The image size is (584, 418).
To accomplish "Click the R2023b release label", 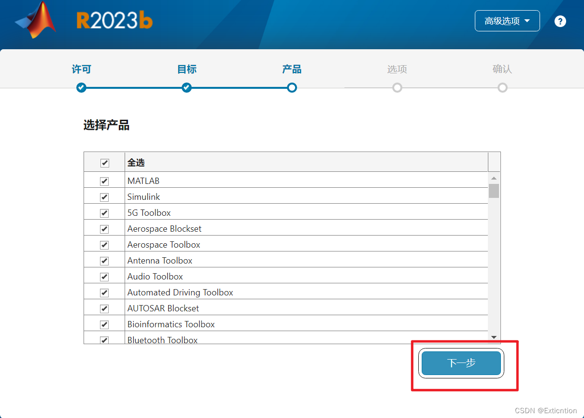I will point(114,21).
